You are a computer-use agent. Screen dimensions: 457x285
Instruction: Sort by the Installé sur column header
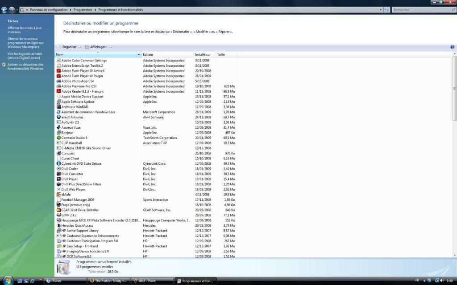pos(204,54)
